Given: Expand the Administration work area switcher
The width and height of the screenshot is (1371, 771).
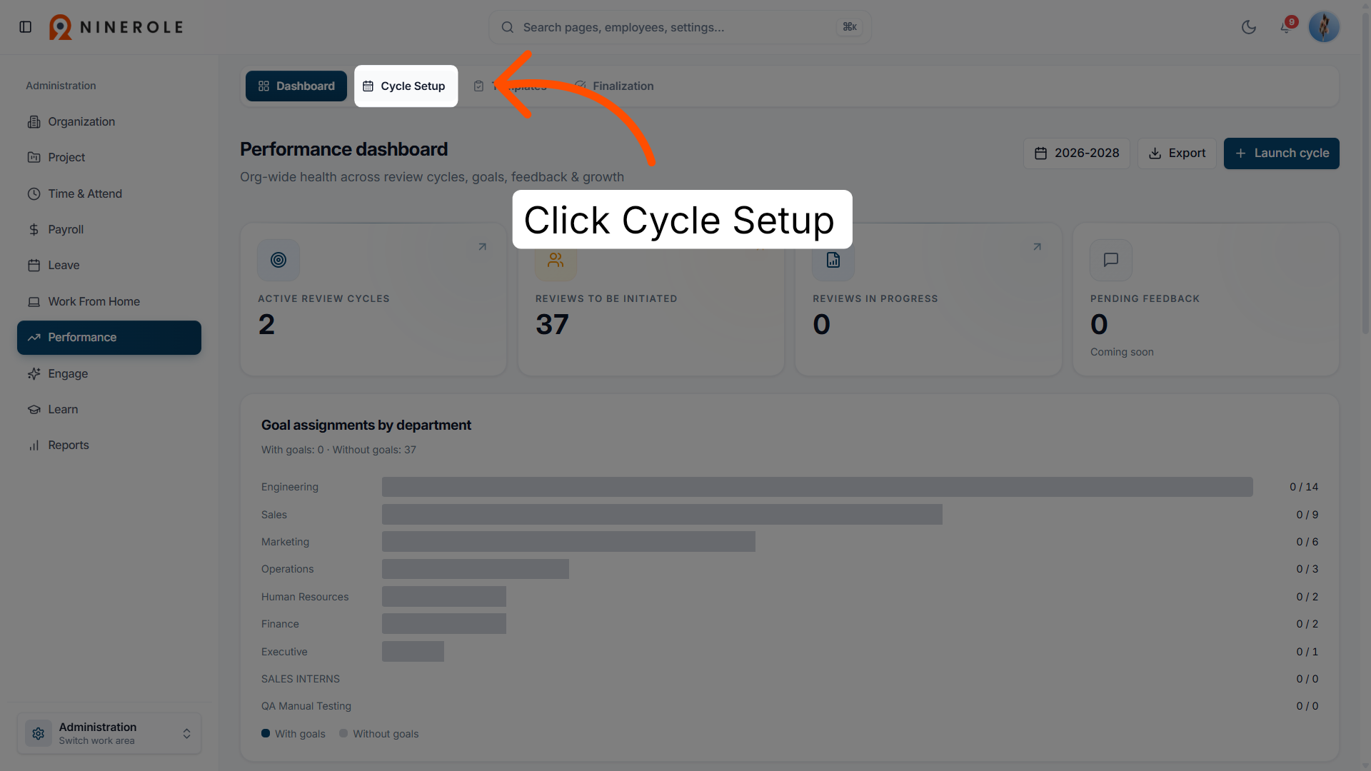Looking at the screenshot, I should coord(109,733).
